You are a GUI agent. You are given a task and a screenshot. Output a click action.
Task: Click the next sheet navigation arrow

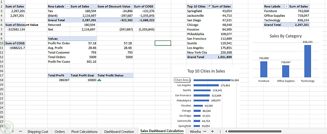[x=12, y=131]
